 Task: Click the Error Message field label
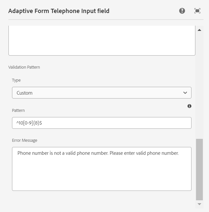tap(25, 140)
